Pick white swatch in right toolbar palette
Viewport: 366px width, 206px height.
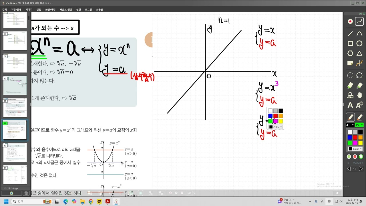coord(350,132)
